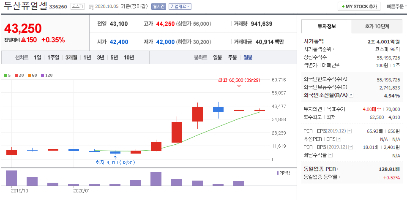This screenshot has width=407, height=200.
Task: Click the 128.81배 industry PER value
Action: point(389,170)
